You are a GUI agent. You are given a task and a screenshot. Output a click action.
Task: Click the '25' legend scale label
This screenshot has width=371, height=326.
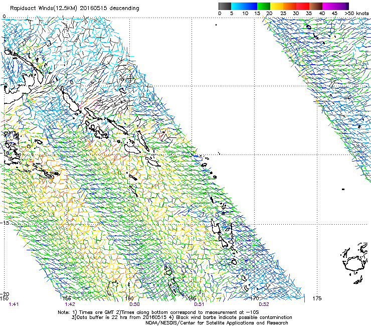point(283,14)
